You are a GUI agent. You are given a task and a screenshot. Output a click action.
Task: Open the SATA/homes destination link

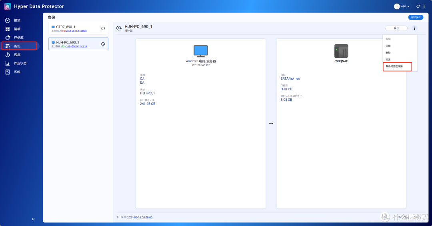pos(290,79)
